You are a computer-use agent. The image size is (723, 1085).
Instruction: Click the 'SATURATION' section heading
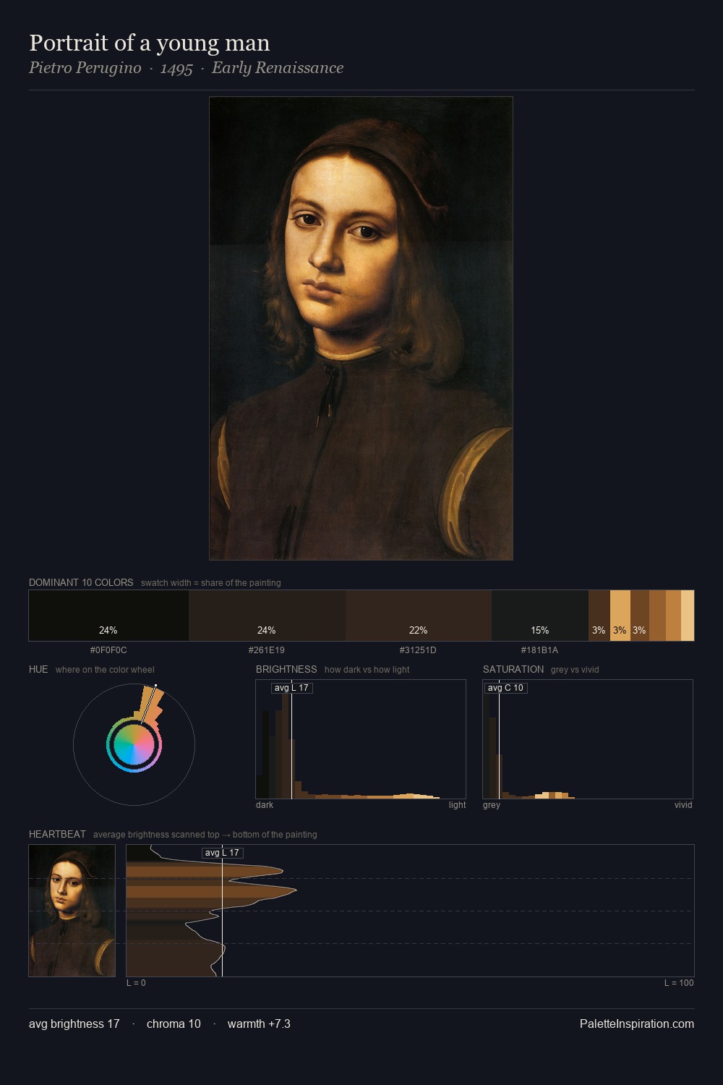click(513, 669)
